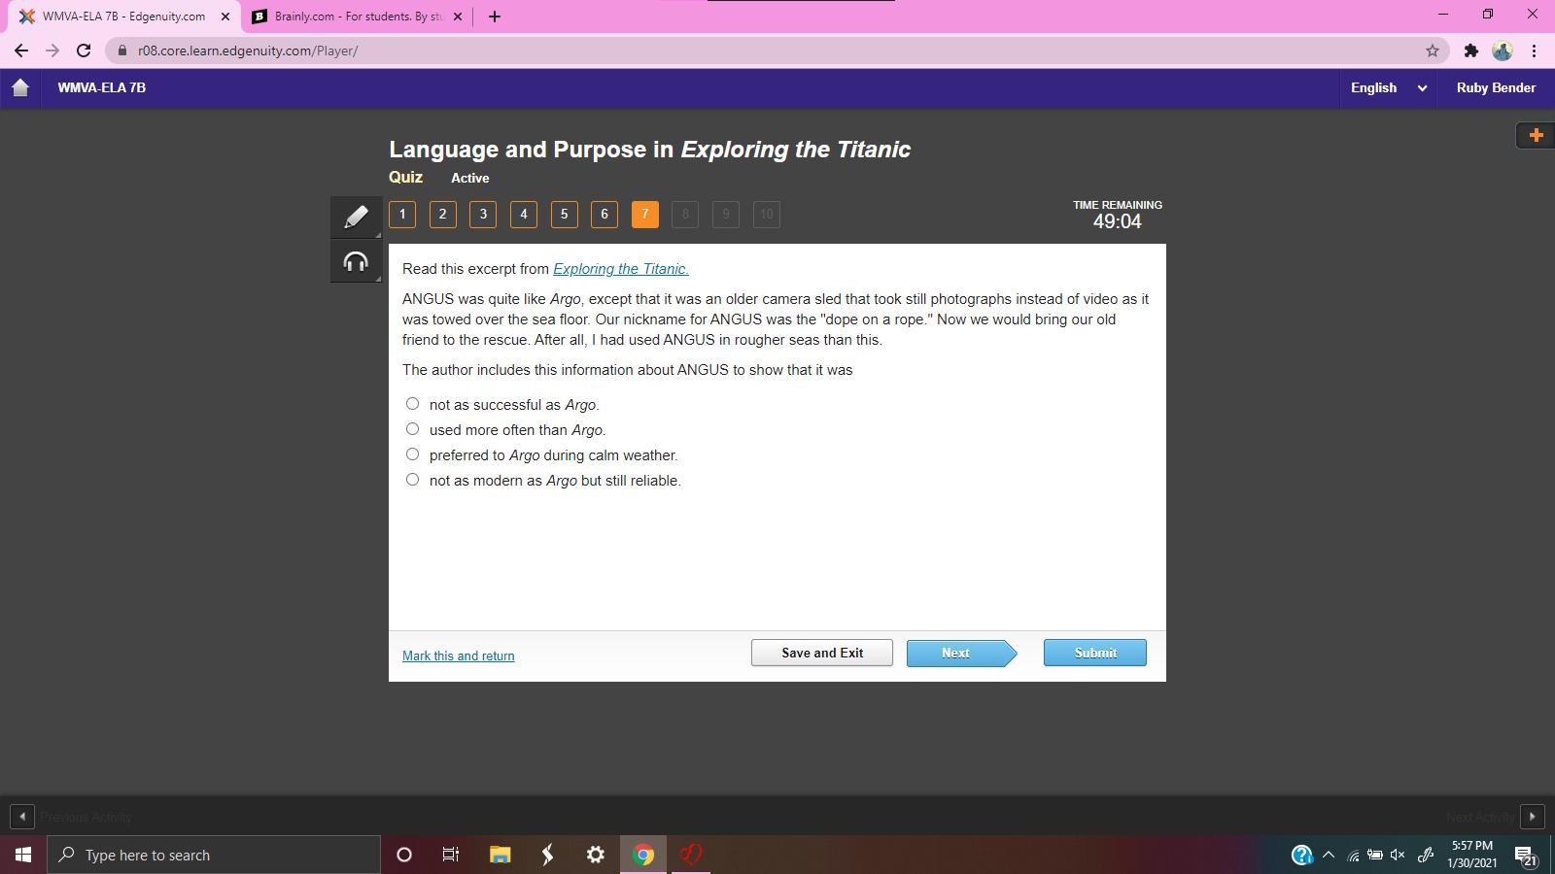Jump to quiz question 4

524,215
